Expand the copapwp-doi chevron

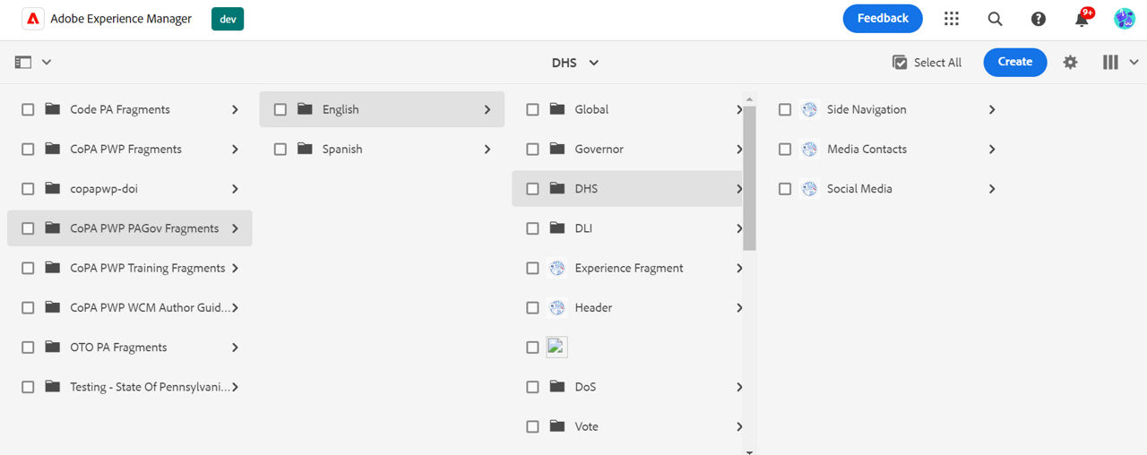coord(235,189)
